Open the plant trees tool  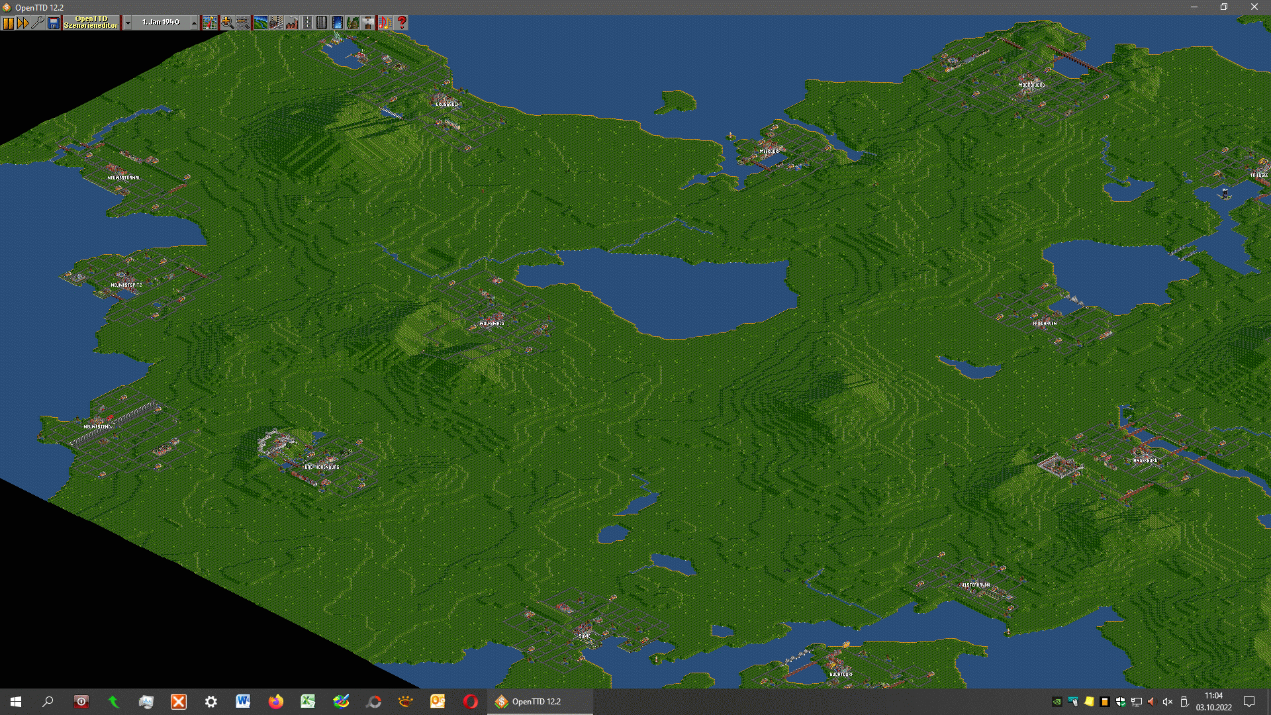point(353,23)
